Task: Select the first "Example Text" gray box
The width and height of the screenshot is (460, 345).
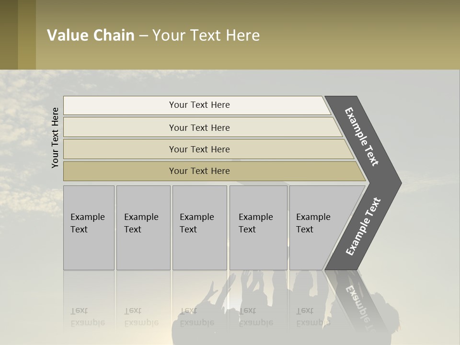Action: click(x=89, y=228)
